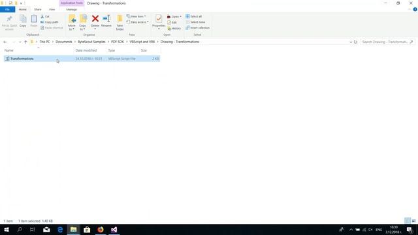Click Documents in the address path

click(x=64, y=42)
